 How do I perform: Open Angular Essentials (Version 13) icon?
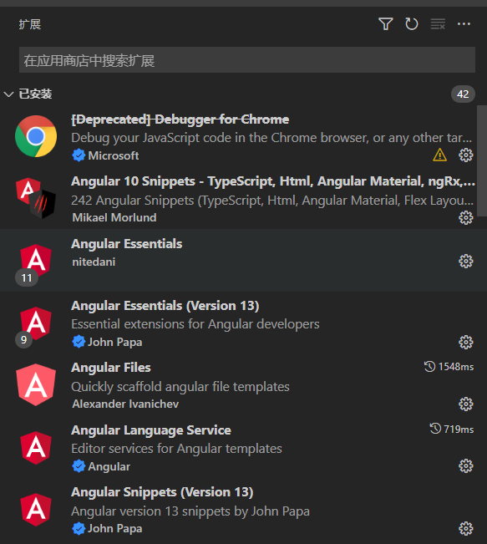click(x=36, y=323)
